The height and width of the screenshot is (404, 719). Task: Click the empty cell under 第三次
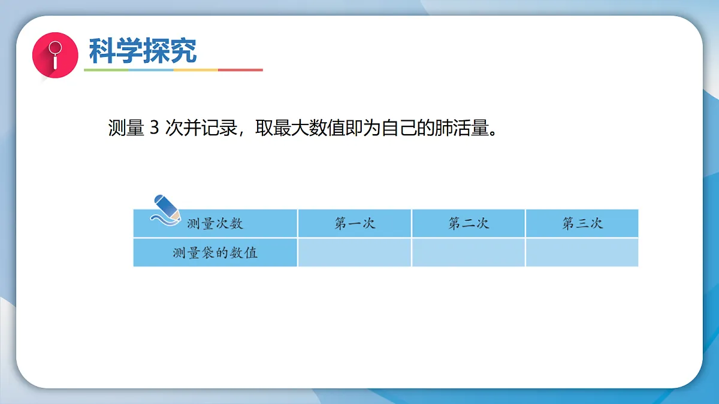coord(582,253)
